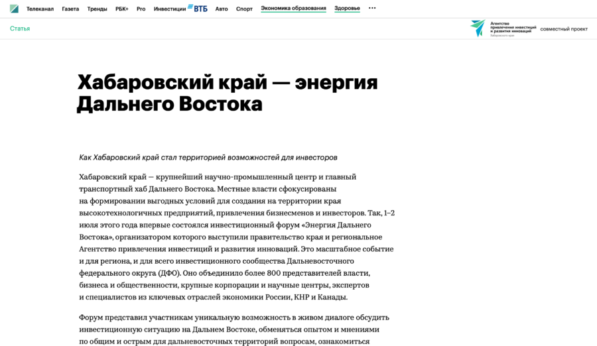Open the Тренды section
Screen dimensions: 597x346
click(x=97, y=9)
